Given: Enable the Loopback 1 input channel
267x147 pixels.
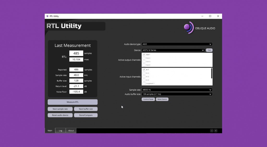Looking at the screenshot, I should pos(144,84).
